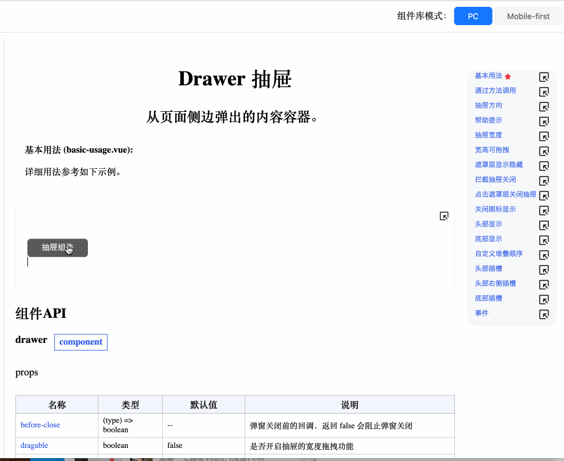This screenshot has height=461, width=564.
Task: Open the before-close prop link
Action: tap(40, 425)
